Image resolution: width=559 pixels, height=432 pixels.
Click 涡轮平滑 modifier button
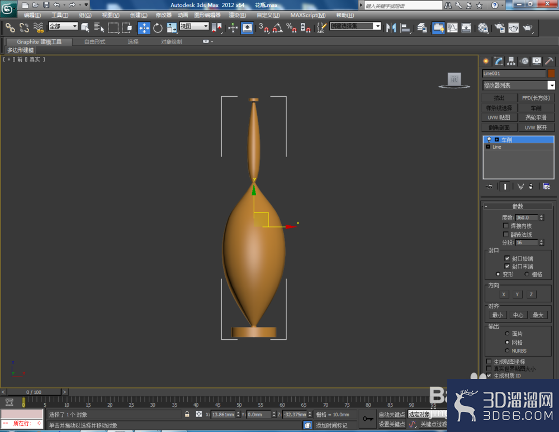coord(536,117)
